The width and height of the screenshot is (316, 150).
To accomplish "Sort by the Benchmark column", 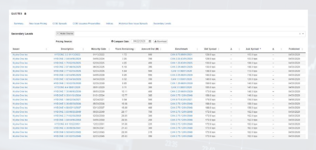I will coord(181,49).
